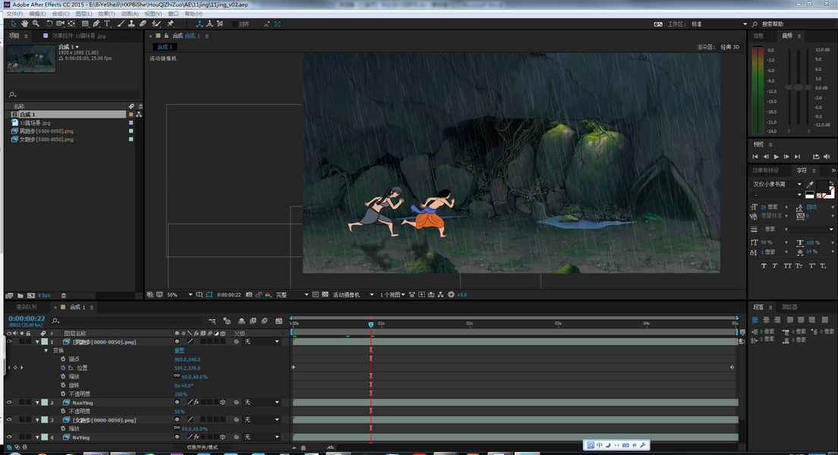Open the 合成(C) menu
This screenshot has height=455, width=838.
click(61, 14)
